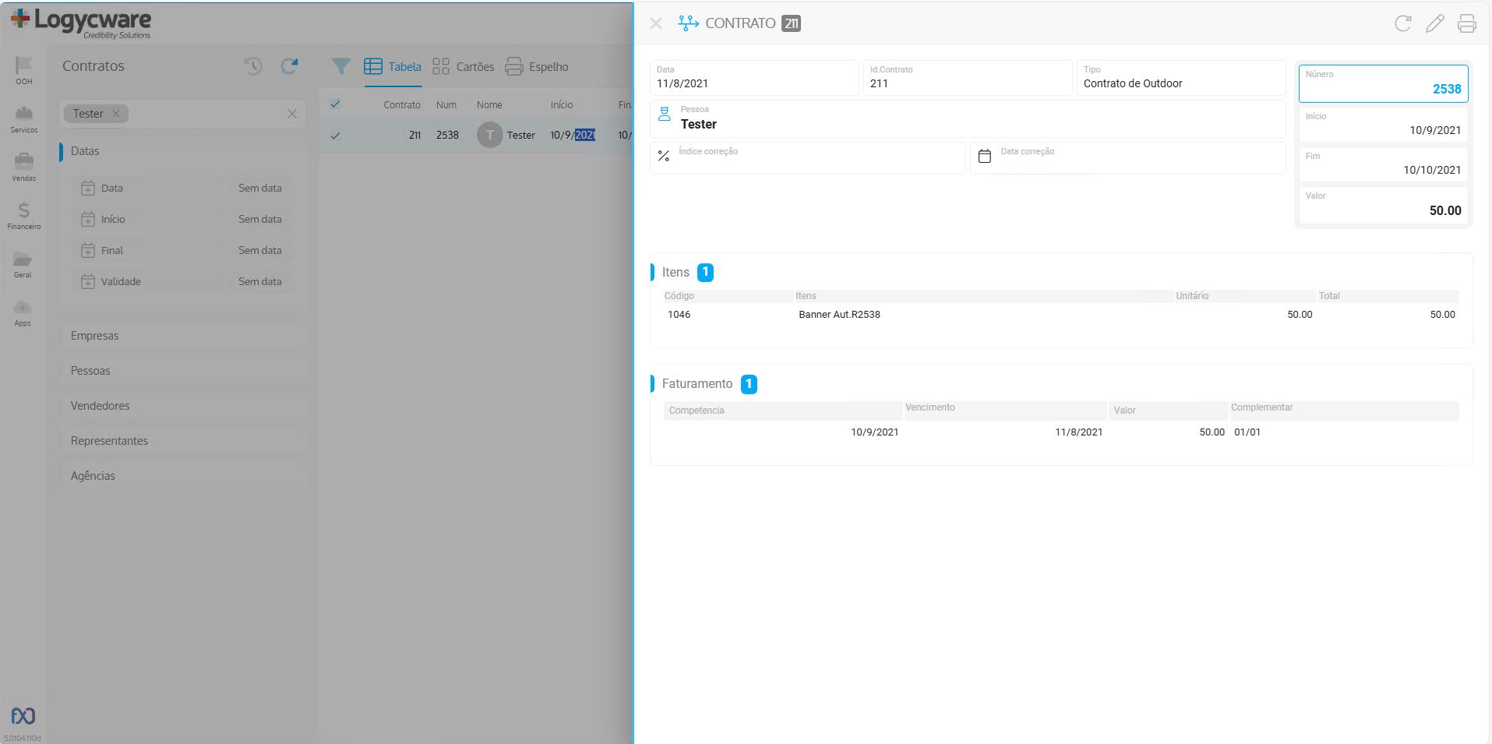Remove the Tester filter chip
Viewport: 1492px width, 744px height.
(116, 114)
